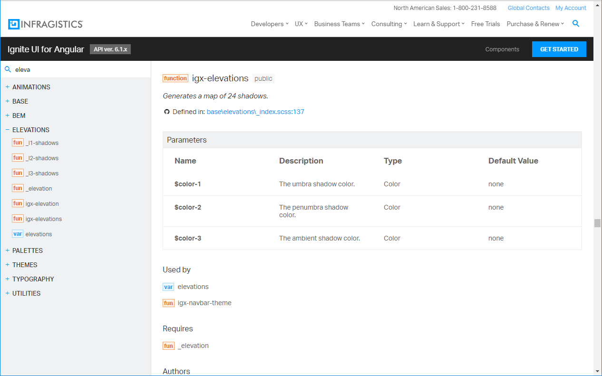Click fun badge next to sidebar igx-elevation
This screenshot has width=602, height=376.
pos(18,203)
